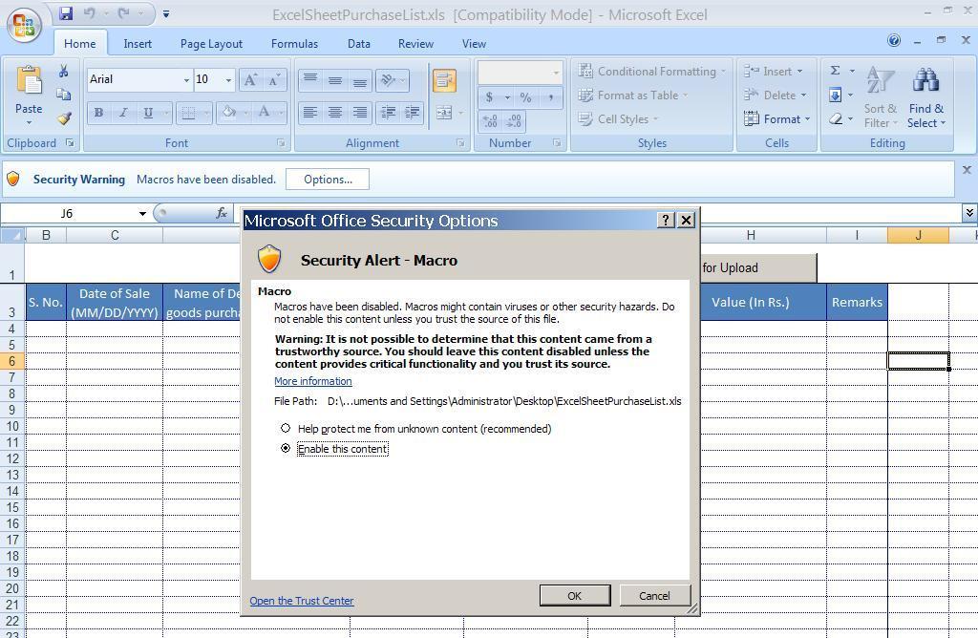Switch to the Page Layout tab
This screenshot has height=638, width=978.
pos(211,44)
